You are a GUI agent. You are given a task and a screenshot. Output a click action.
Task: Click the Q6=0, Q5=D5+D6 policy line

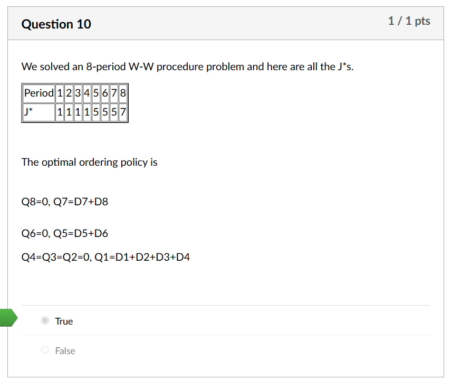click(64, 233)
